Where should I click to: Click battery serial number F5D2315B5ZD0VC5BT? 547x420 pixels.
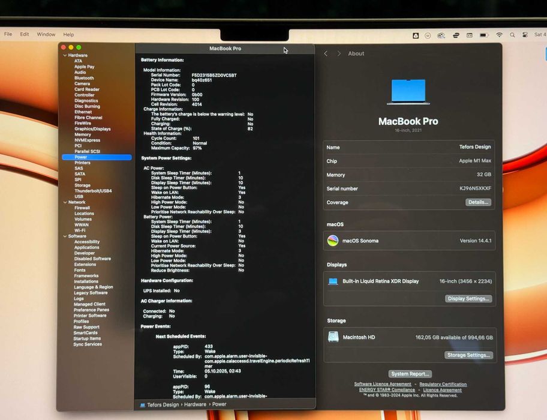click(x=214, y=76)
